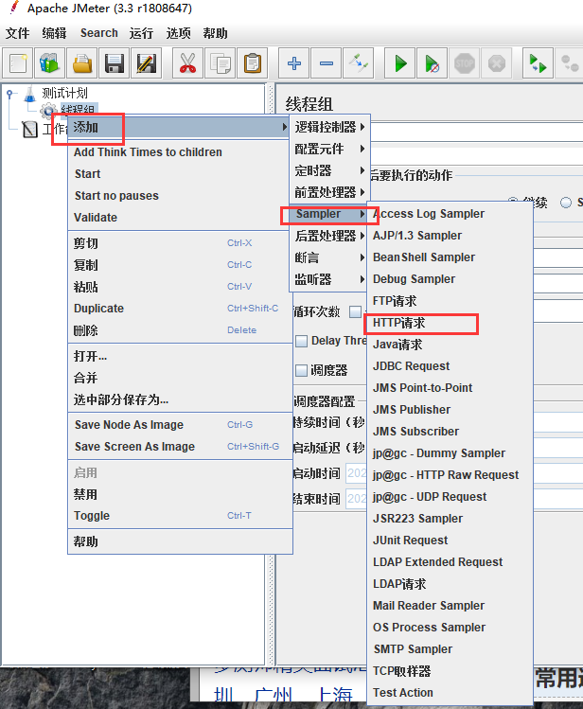Select the radio button right of 继续
This screenshot has width=583, height=709.
click(566, 203)
